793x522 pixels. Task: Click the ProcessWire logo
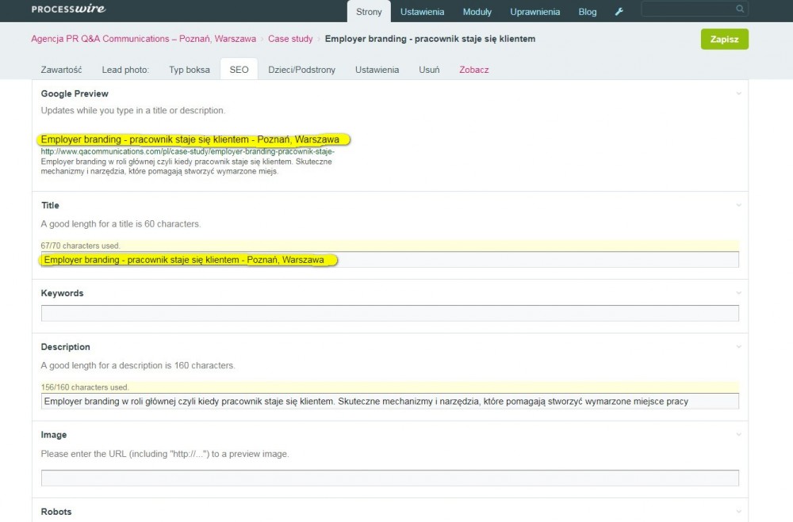[x=68, y=10]
